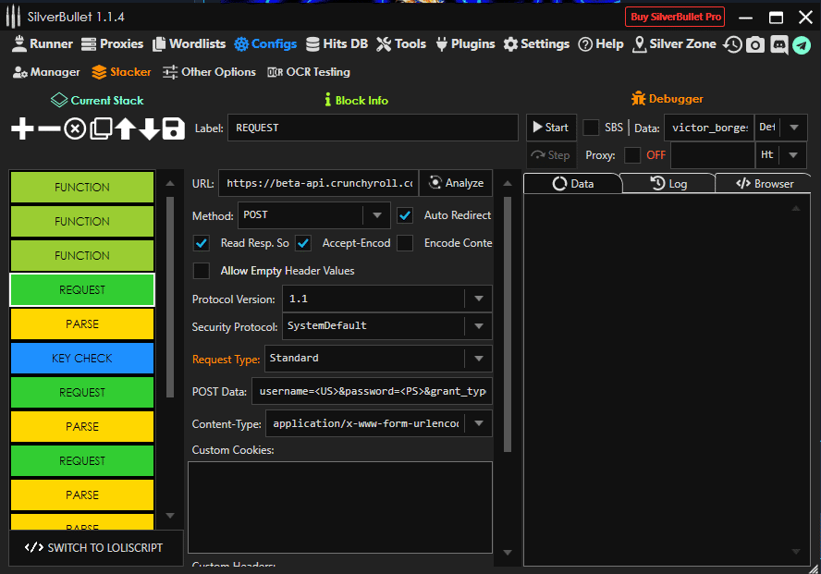Click the Step button
This screenshot has height=574, width=821.
[x=551, y=155]
